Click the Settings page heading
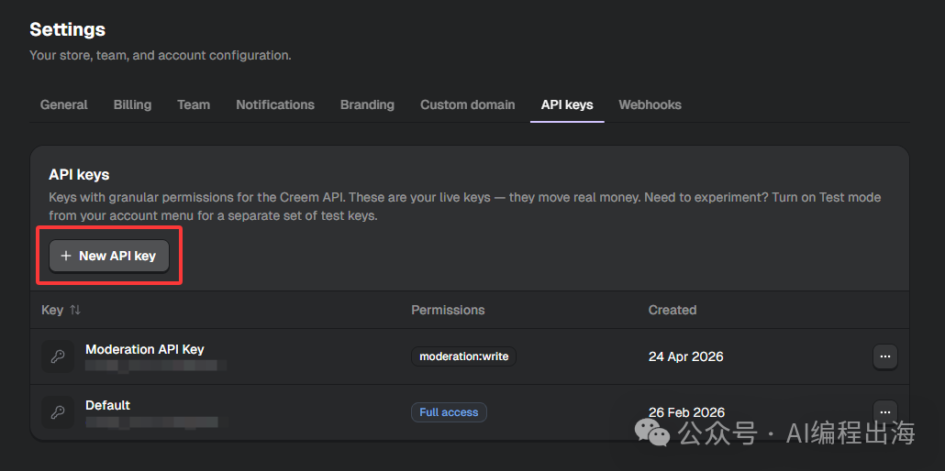Image resolution: width=945 pixels, height=471 pixels. [x=68, y=29]
